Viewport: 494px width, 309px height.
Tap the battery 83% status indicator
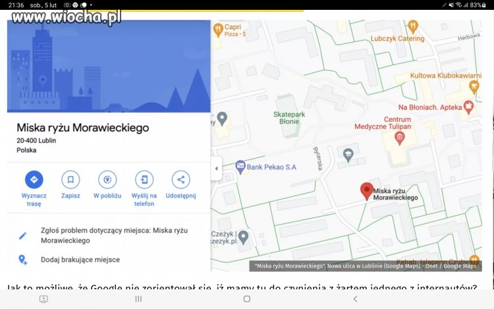click(x=478, y=5)
